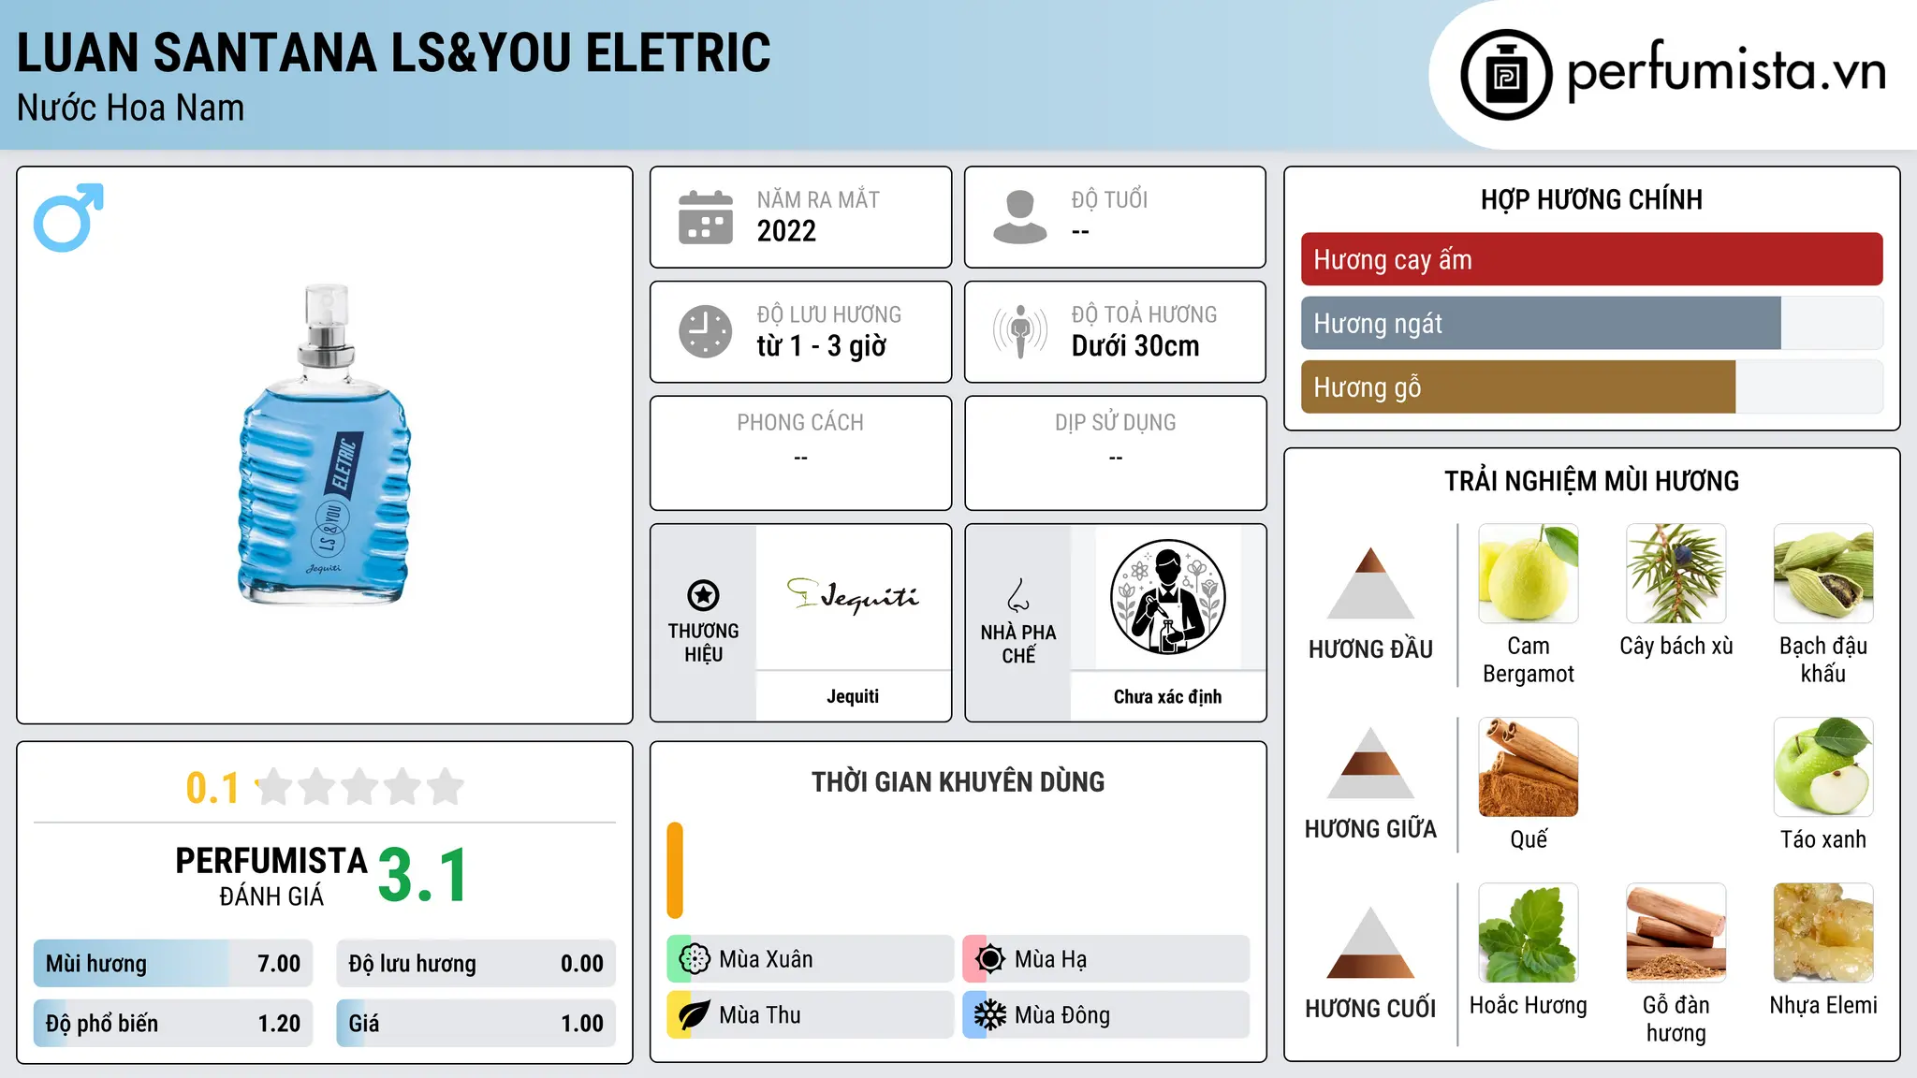Click the longevity value từ 1 - 3 giờ
The image size is (1917, 1078).
822,346
